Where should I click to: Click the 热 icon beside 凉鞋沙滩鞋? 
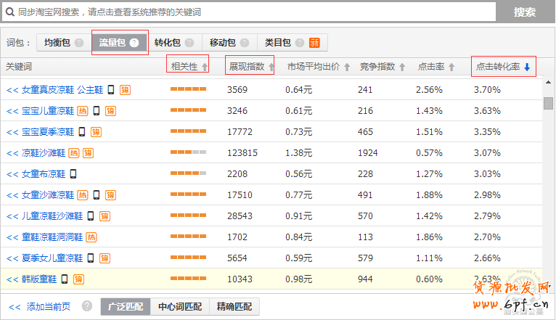(x=73, y=153)
